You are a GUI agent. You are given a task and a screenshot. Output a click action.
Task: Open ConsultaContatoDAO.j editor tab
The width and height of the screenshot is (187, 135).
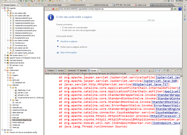78,5
